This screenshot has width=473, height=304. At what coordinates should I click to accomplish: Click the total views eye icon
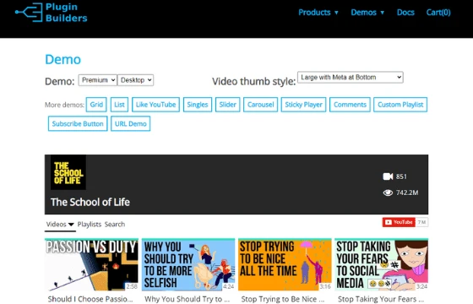[x=388, y=193]
